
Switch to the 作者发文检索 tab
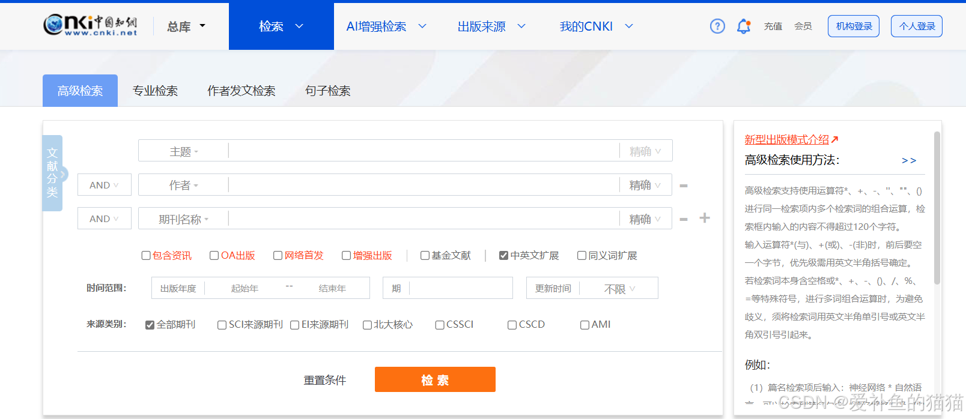click(241, 91)
